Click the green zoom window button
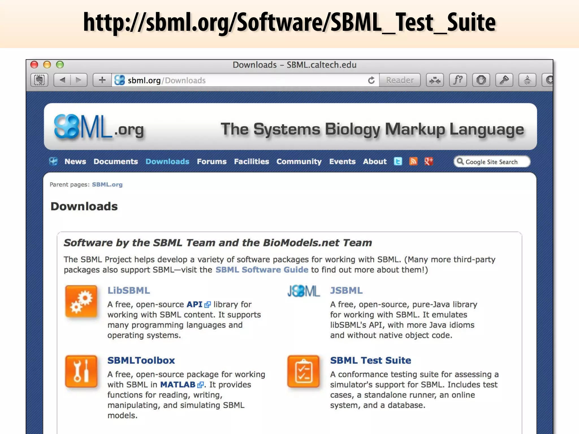Image resolution: width=579 pixels, height=434 pixels. point(60,65)
